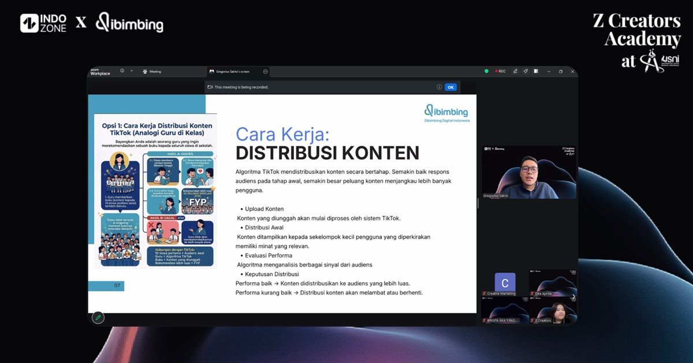
Task: Click the TikTok analogy infographic image
Action: pyautogui.click(x=156, y=191)
